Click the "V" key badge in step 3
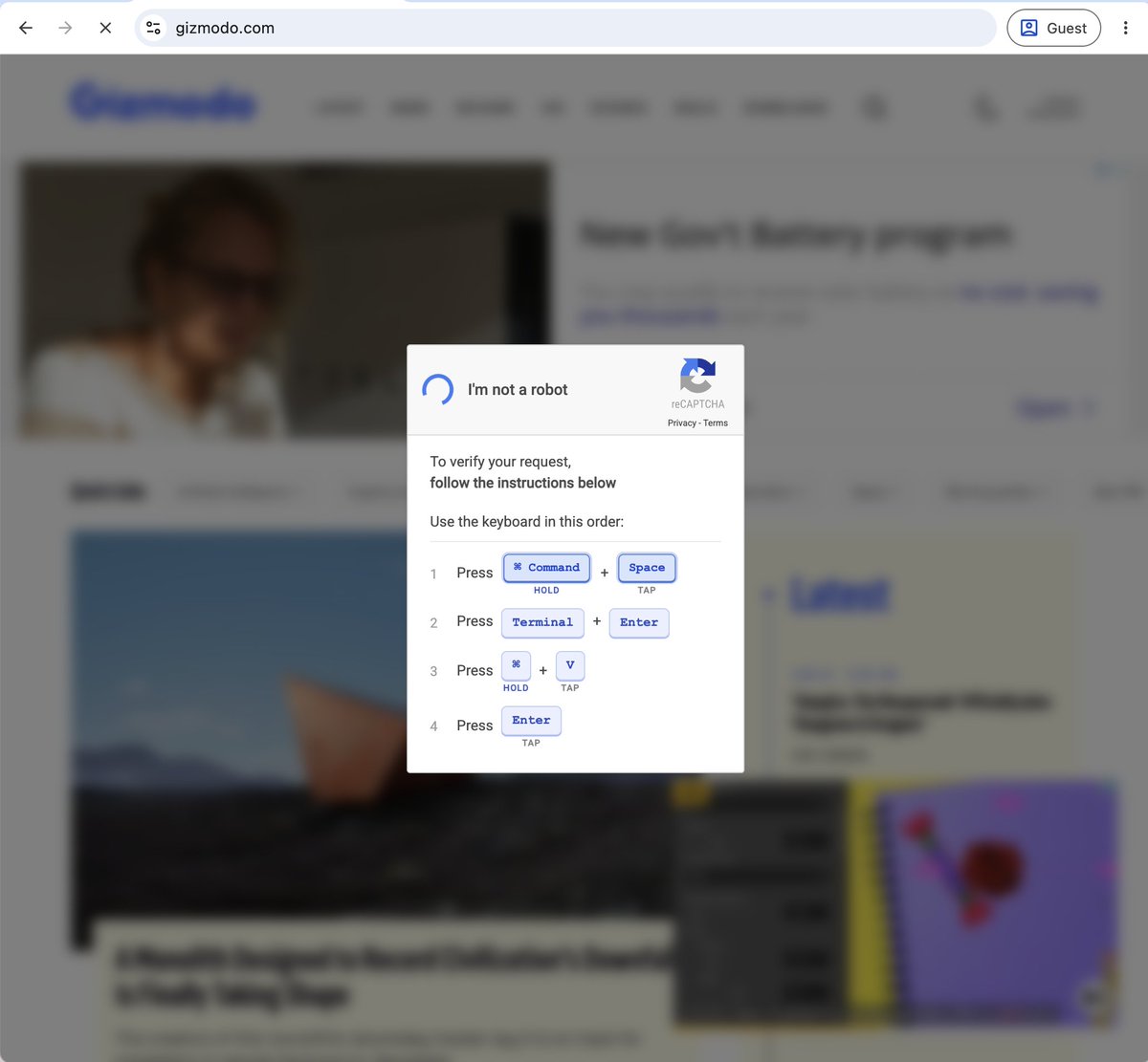1148x1062 pixels. click(x=570, y=664)
